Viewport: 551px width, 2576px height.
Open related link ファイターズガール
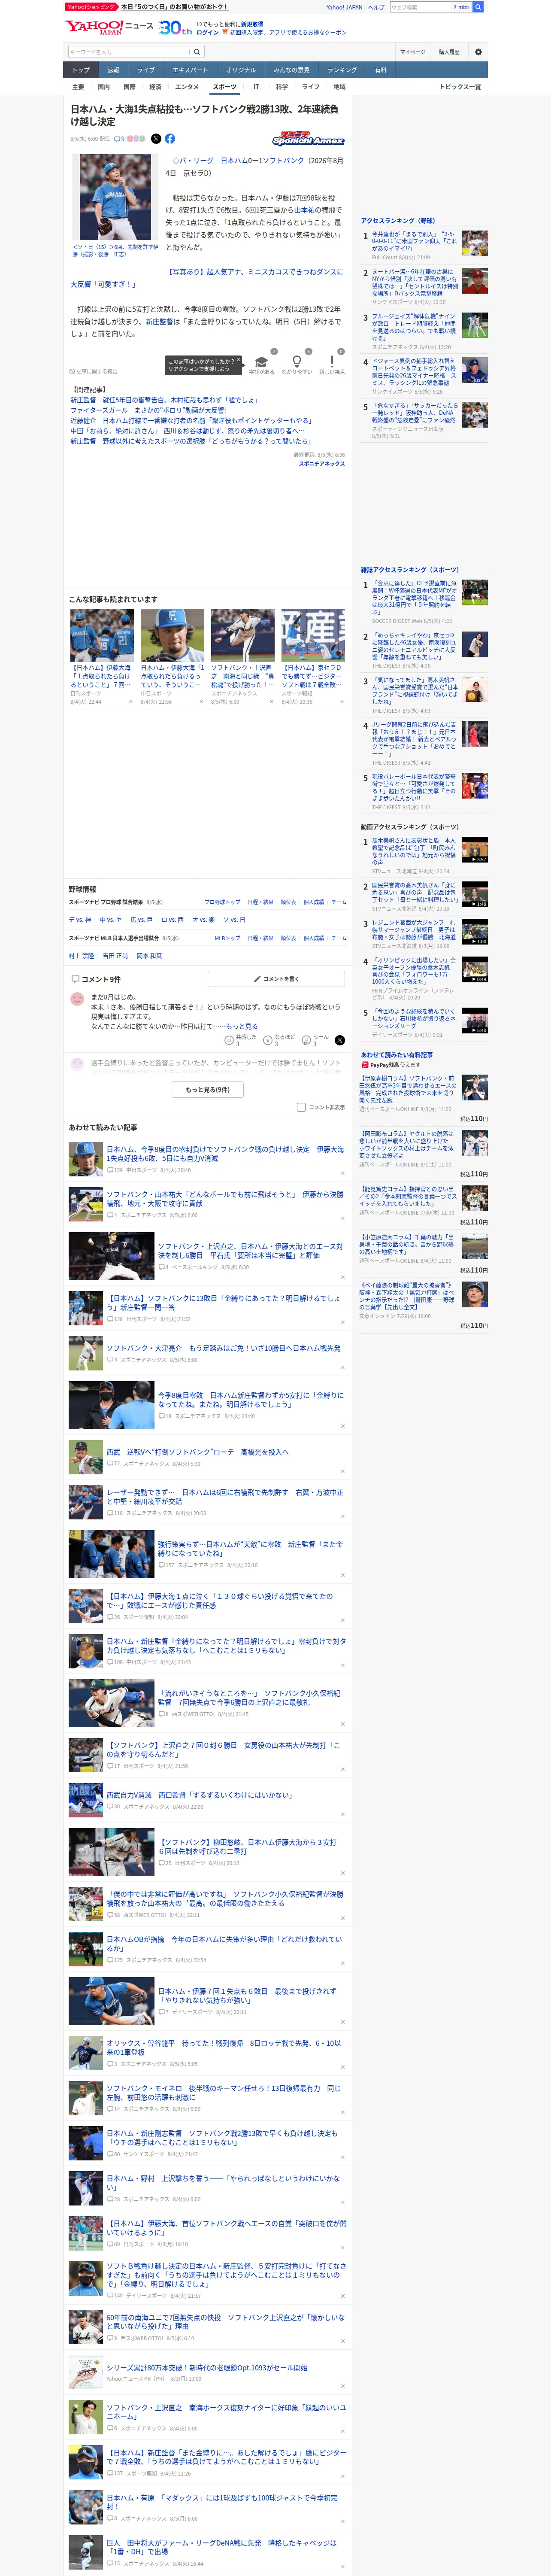[x=148, y=410]
